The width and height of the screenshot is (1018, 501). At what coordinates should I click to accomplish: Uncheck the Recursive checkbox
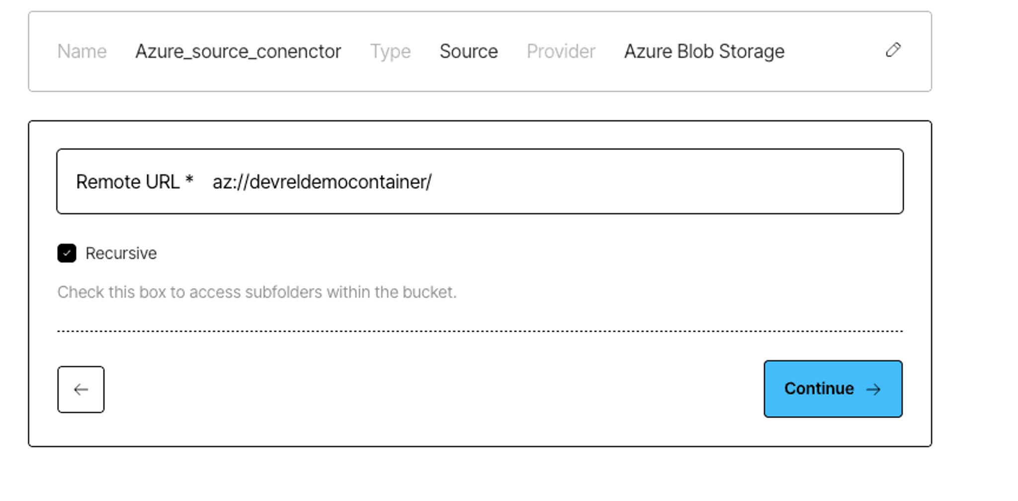tap(67, 253)
